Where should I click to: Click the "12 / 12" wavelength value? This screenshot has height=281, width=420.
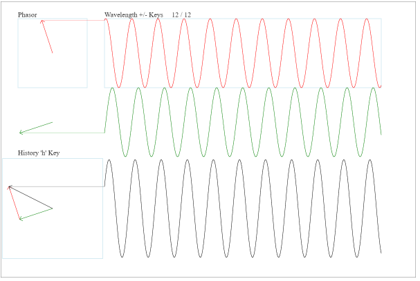coord(182,15)
